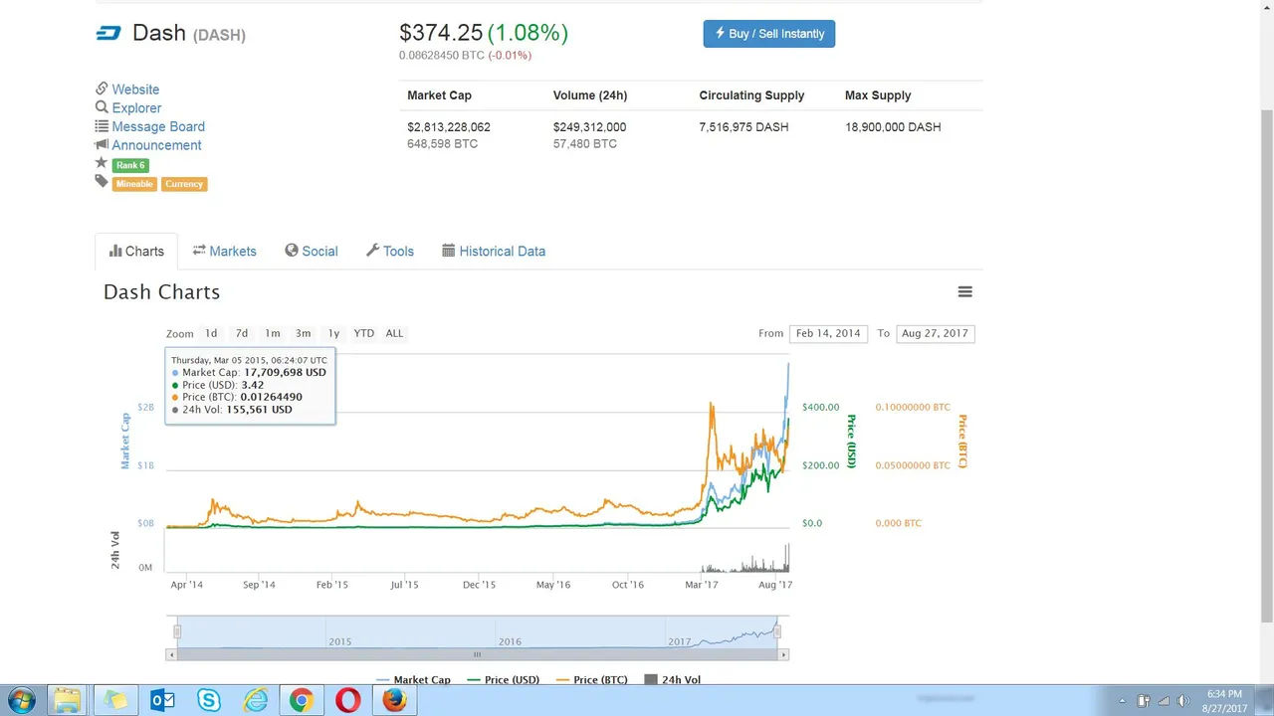Launch Internet Explorer from taskbar
1274x716 pixels.
[256, 700]
